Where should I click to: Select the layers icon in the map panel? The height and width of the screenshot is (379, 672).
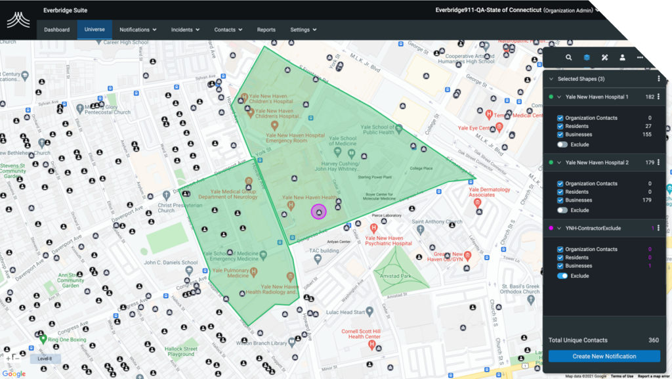587,57
